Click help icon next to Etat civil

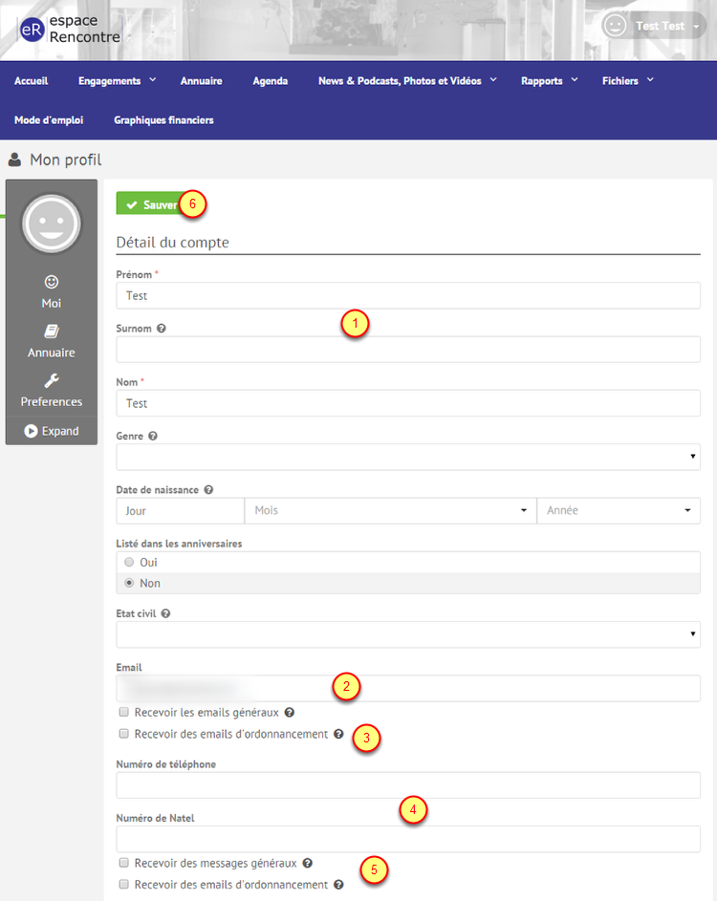[165, 614]
